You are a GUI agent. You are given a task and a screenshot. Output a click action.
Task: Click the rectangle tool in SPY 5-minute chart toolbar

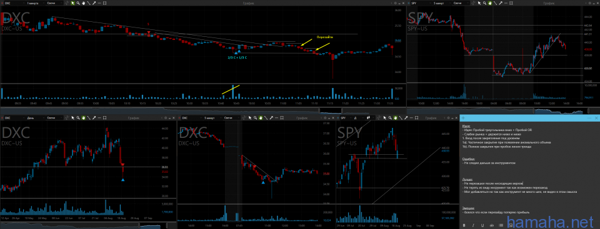pyautogui.click(x=511, y=3)
